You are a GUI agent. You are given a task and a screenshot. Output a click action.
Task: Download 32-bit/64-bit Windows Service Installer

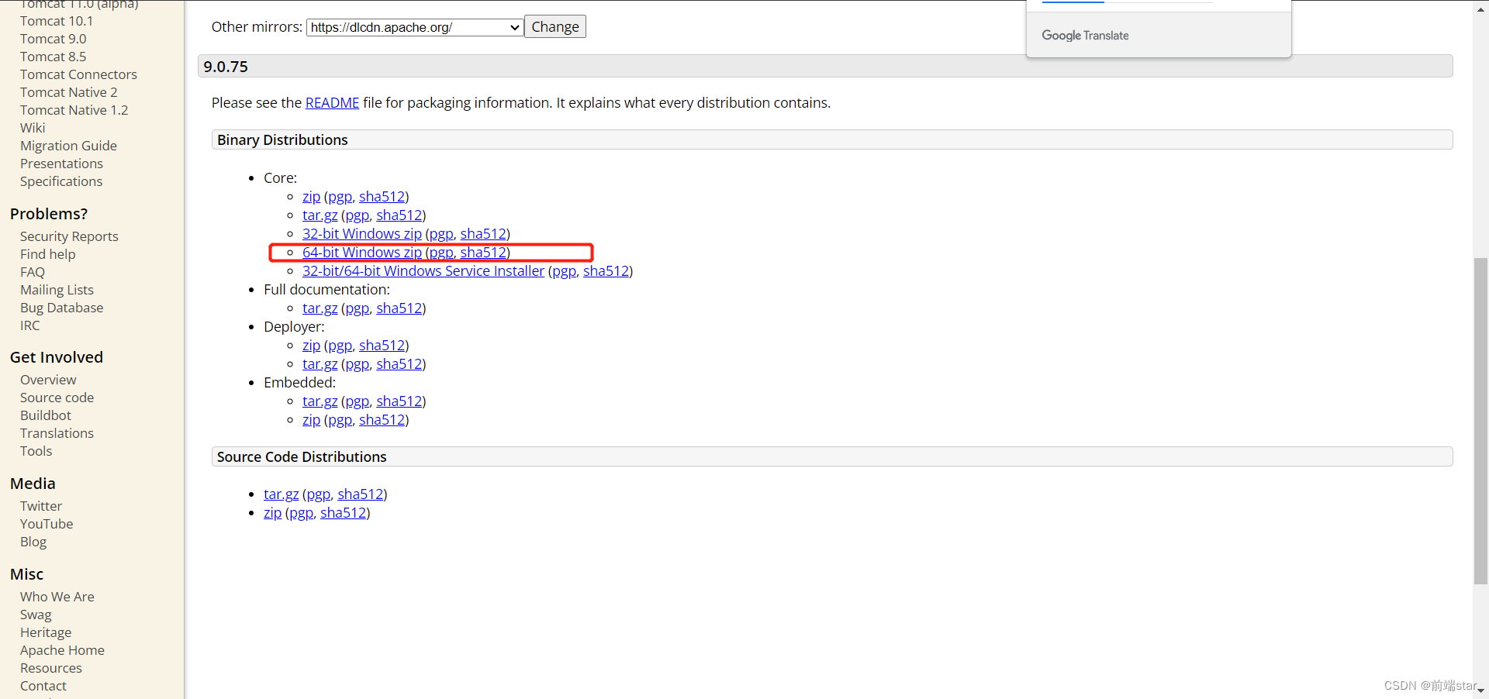tap(423, 271)
